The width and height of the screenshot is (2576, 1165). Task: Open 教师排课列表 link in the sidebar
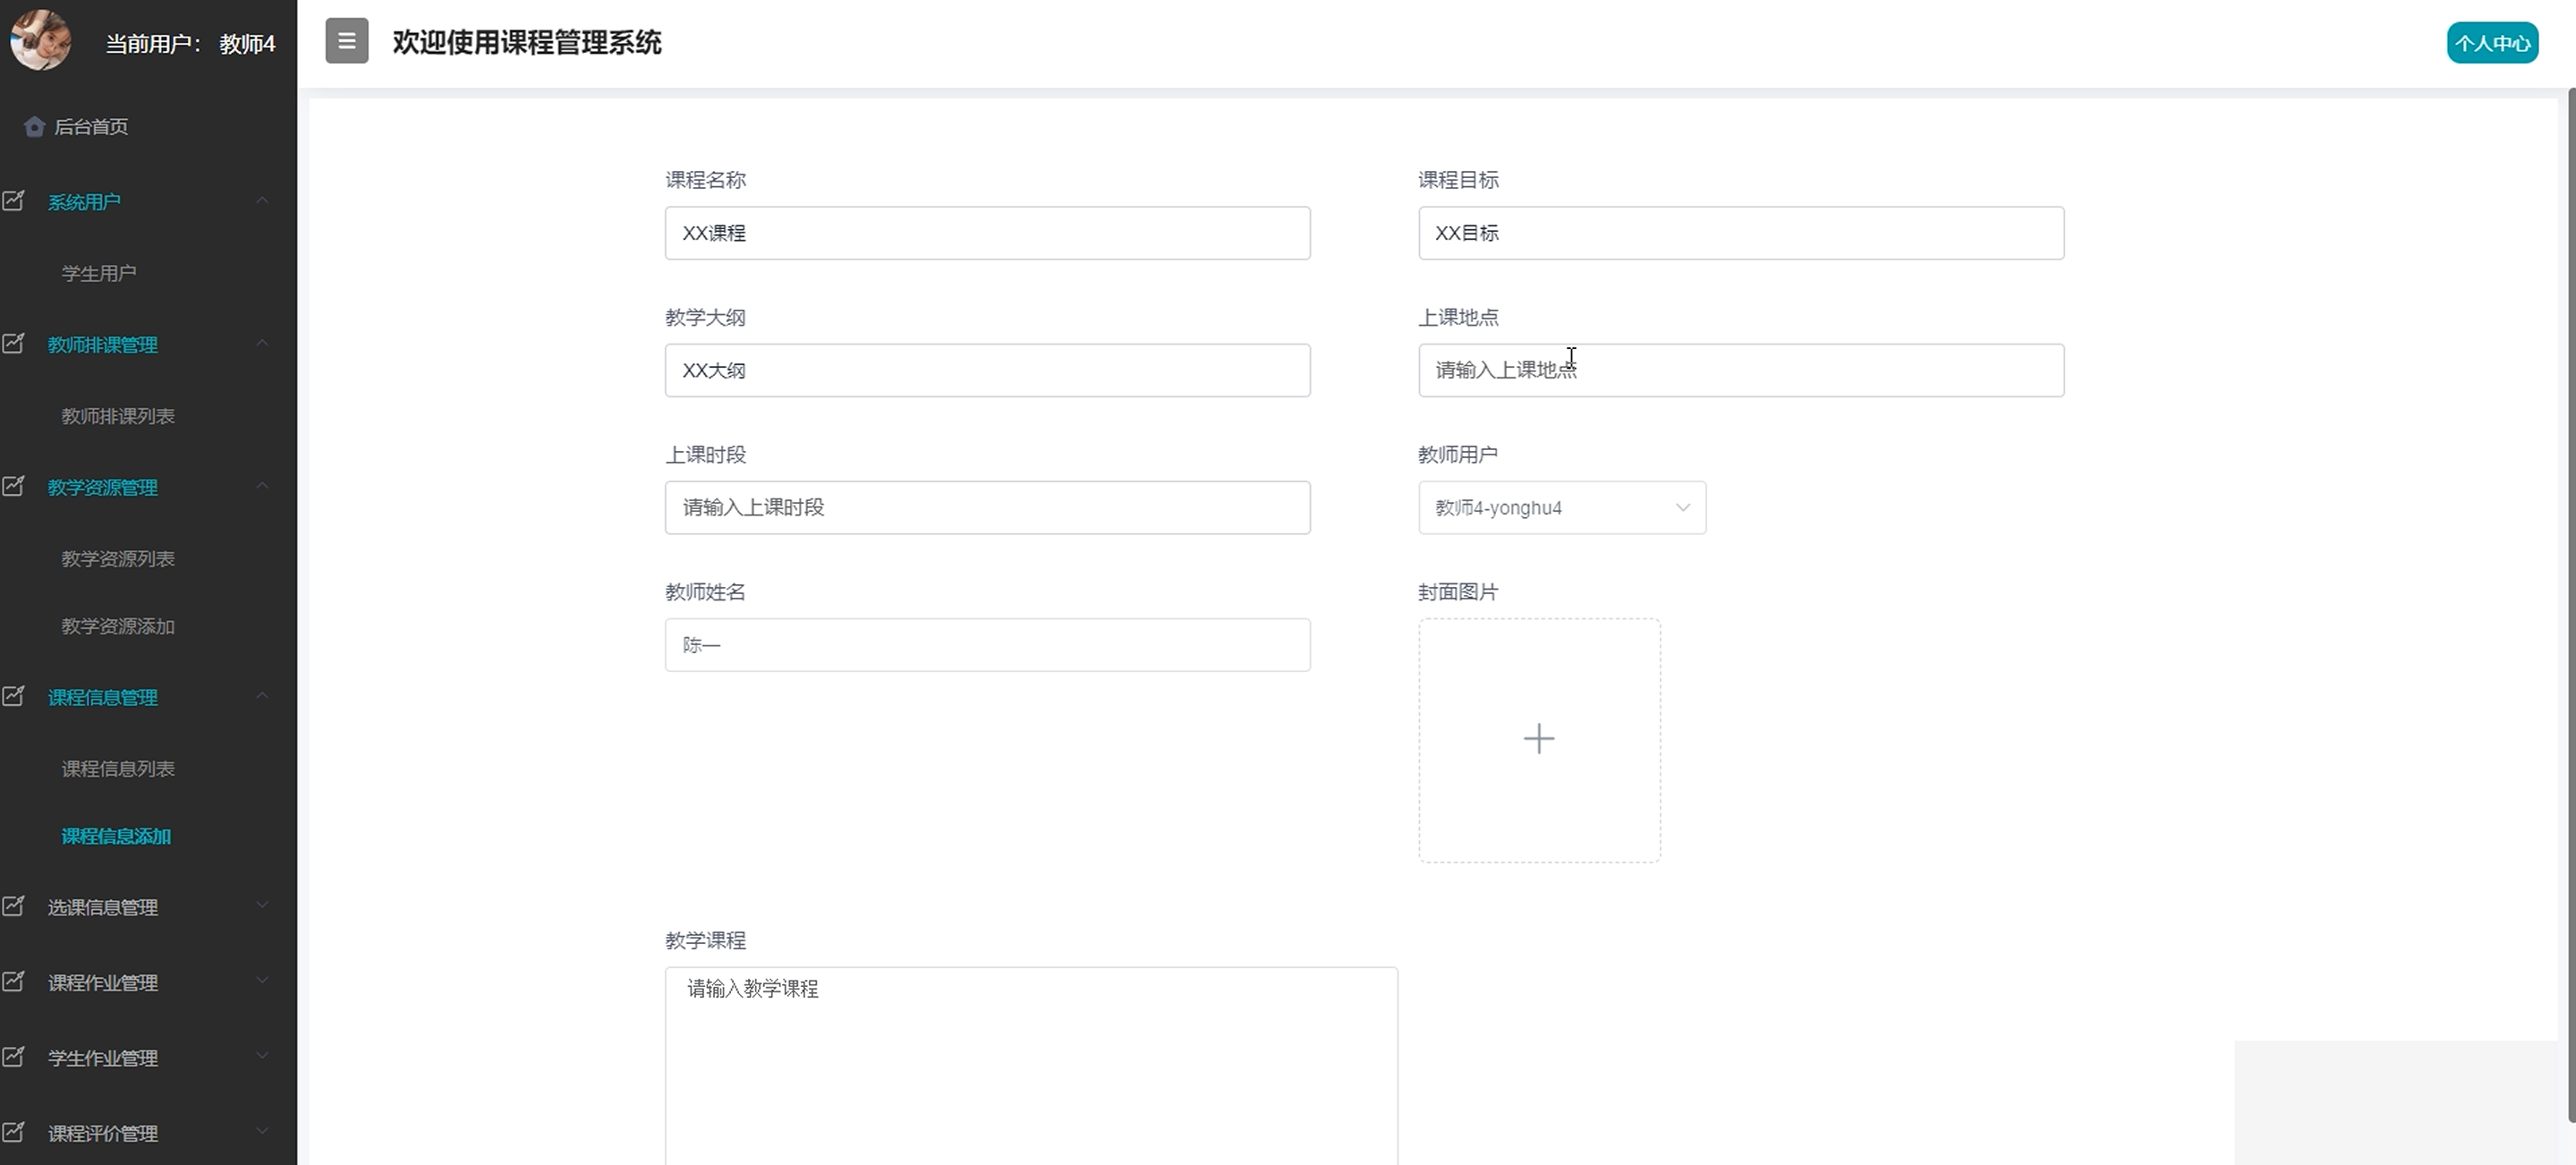pos(118,416)
